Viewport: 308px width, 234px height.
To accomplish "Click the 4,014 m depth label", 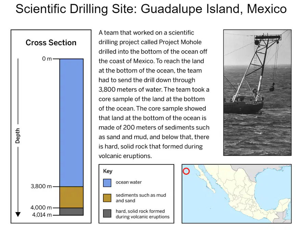I will (x=42, y=214).
